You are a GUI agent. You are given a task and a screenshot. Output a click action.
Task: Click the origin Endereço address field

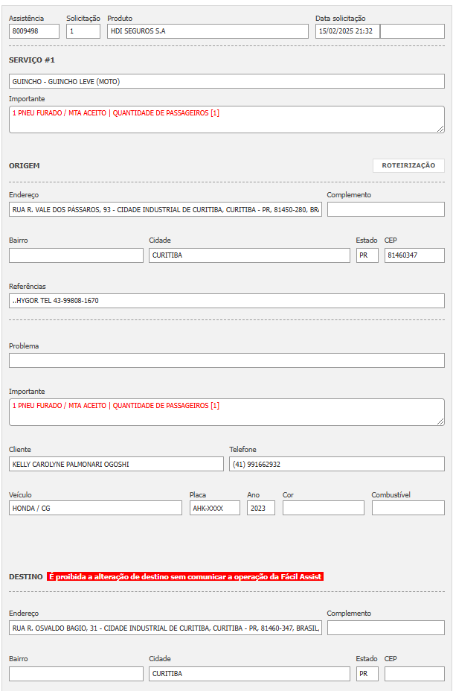point(165,210)
